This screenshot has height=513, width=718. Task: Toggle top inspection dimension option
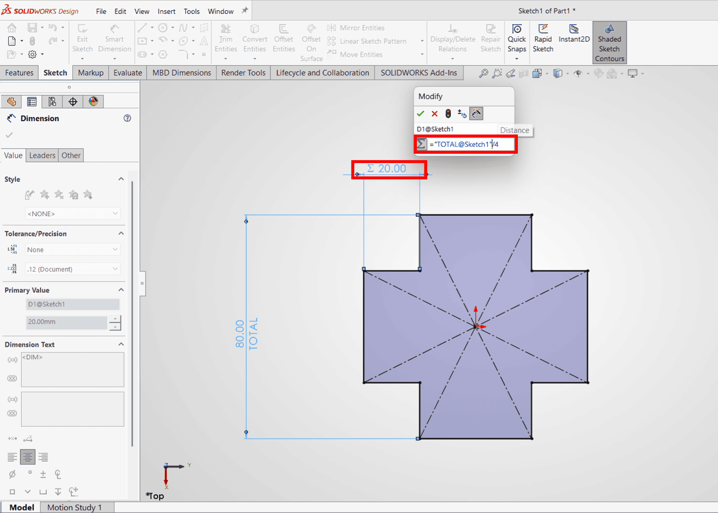click(12, 378)
